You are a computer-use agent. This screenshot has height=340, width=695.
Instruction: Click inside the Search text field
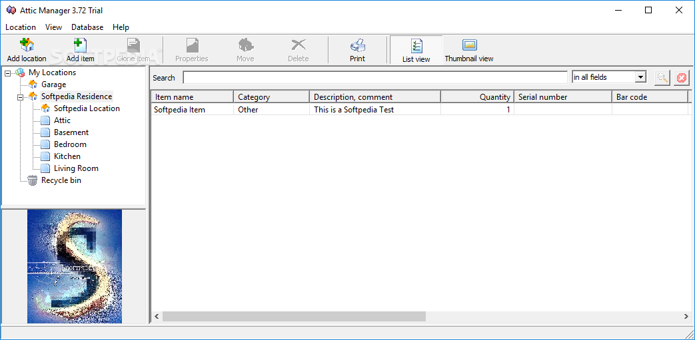tap(375, 77)
